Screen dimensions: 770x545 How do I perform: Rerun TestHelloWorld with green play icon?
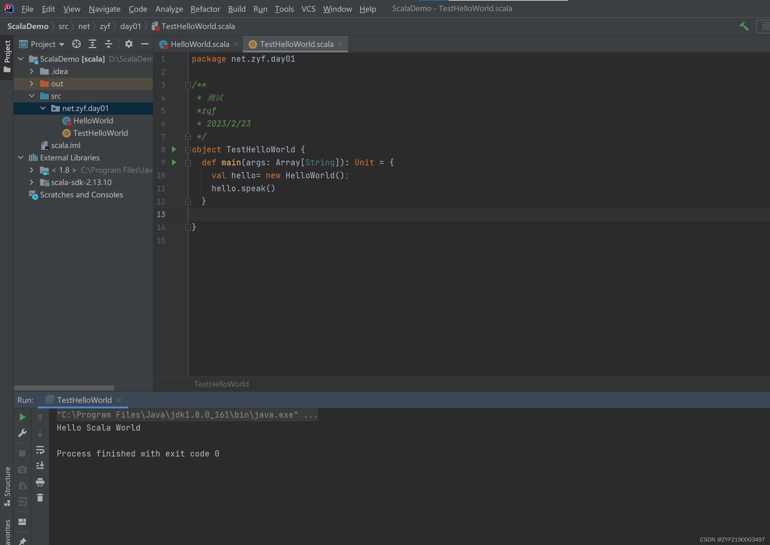pos(23,417)
